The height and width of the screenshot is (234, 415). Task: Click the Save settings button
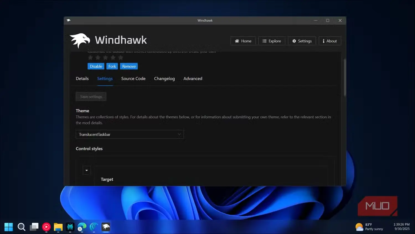(91, 96)
